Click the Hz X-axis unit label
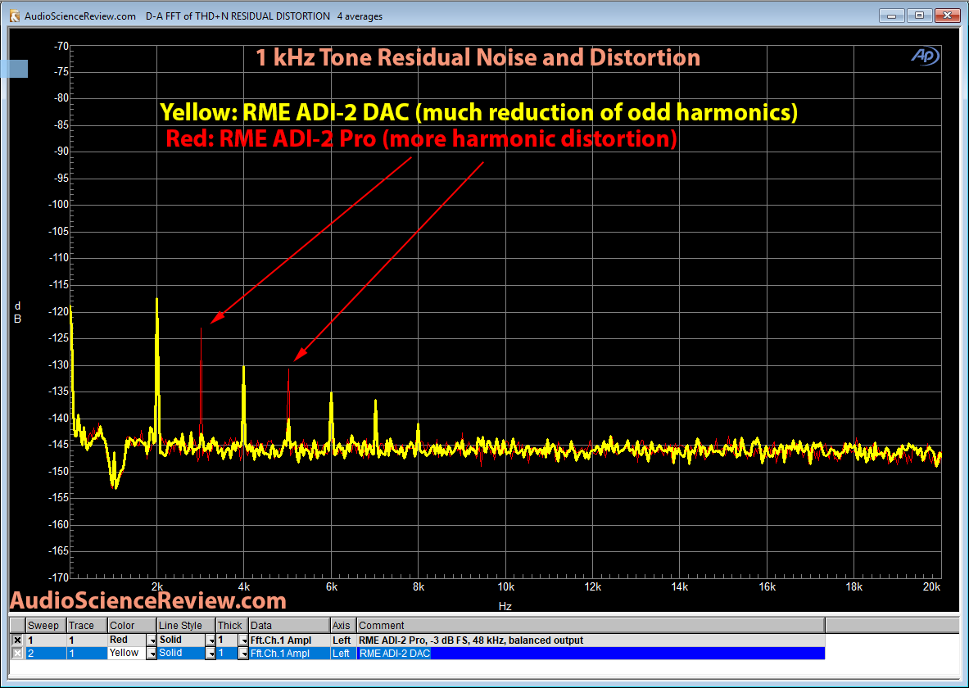969x688 pixels. coord(505,606)
